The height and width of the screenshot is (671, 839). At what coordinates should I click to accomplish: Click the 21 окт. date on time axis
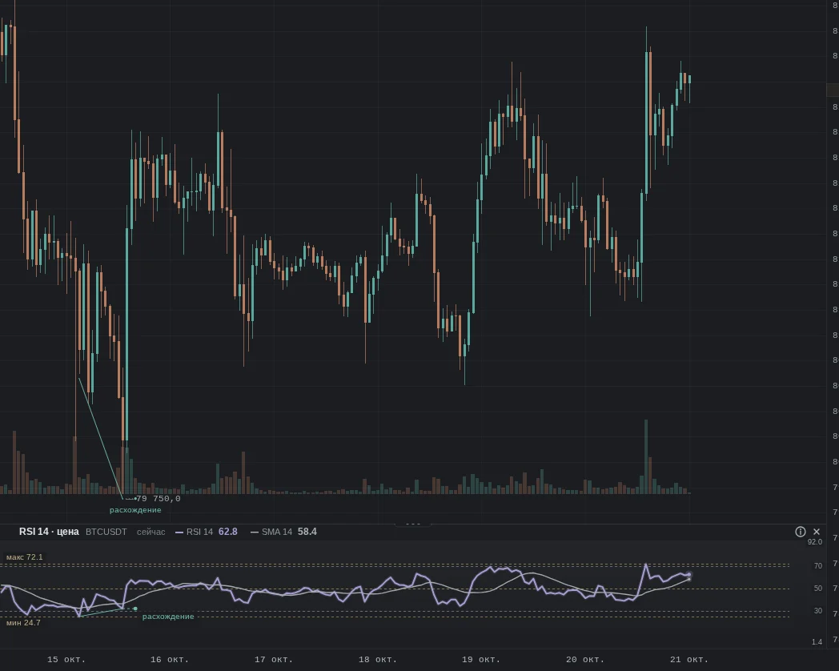(x=689, y=660)
